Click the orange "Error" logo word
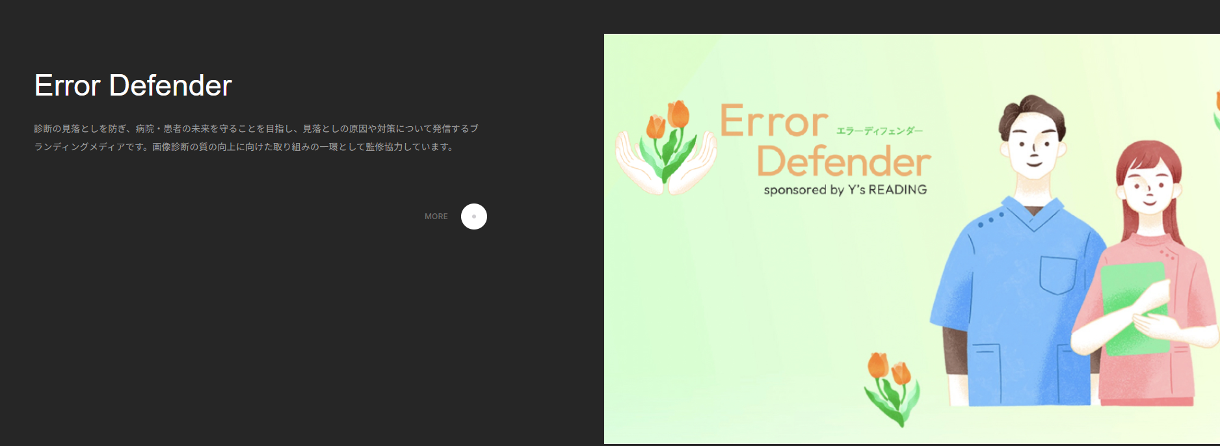 point(773,122)
